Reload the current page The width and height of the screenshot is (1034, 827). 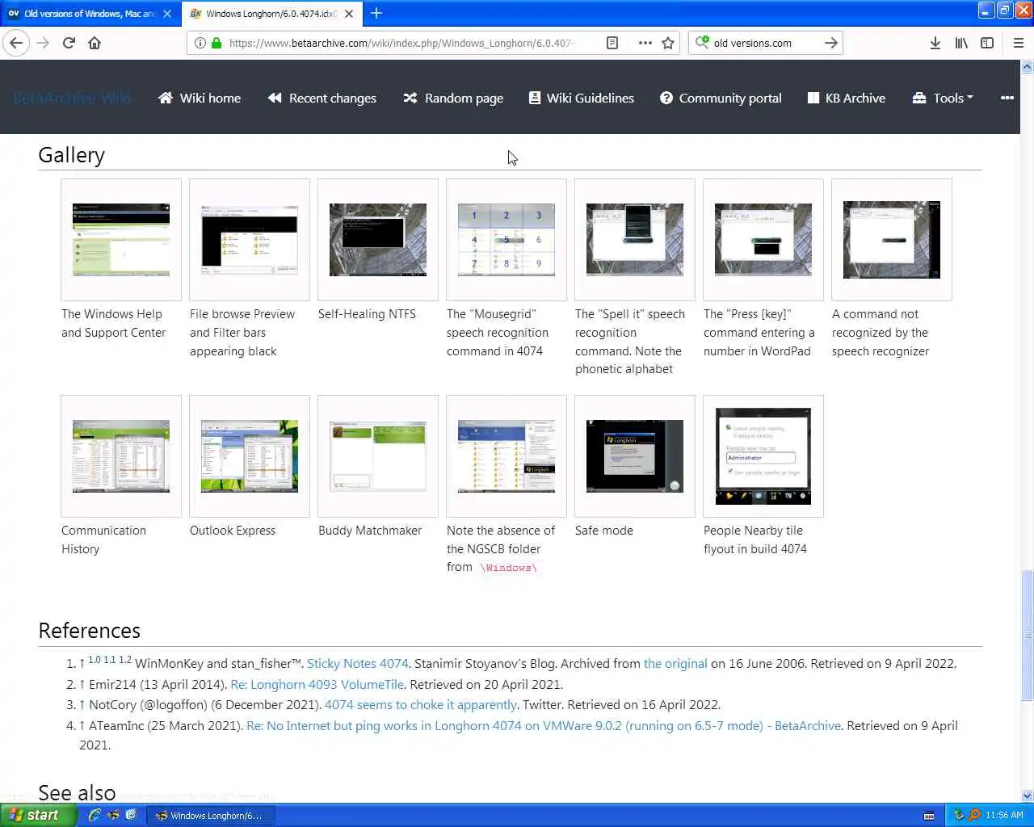click(x=69, y=43)
